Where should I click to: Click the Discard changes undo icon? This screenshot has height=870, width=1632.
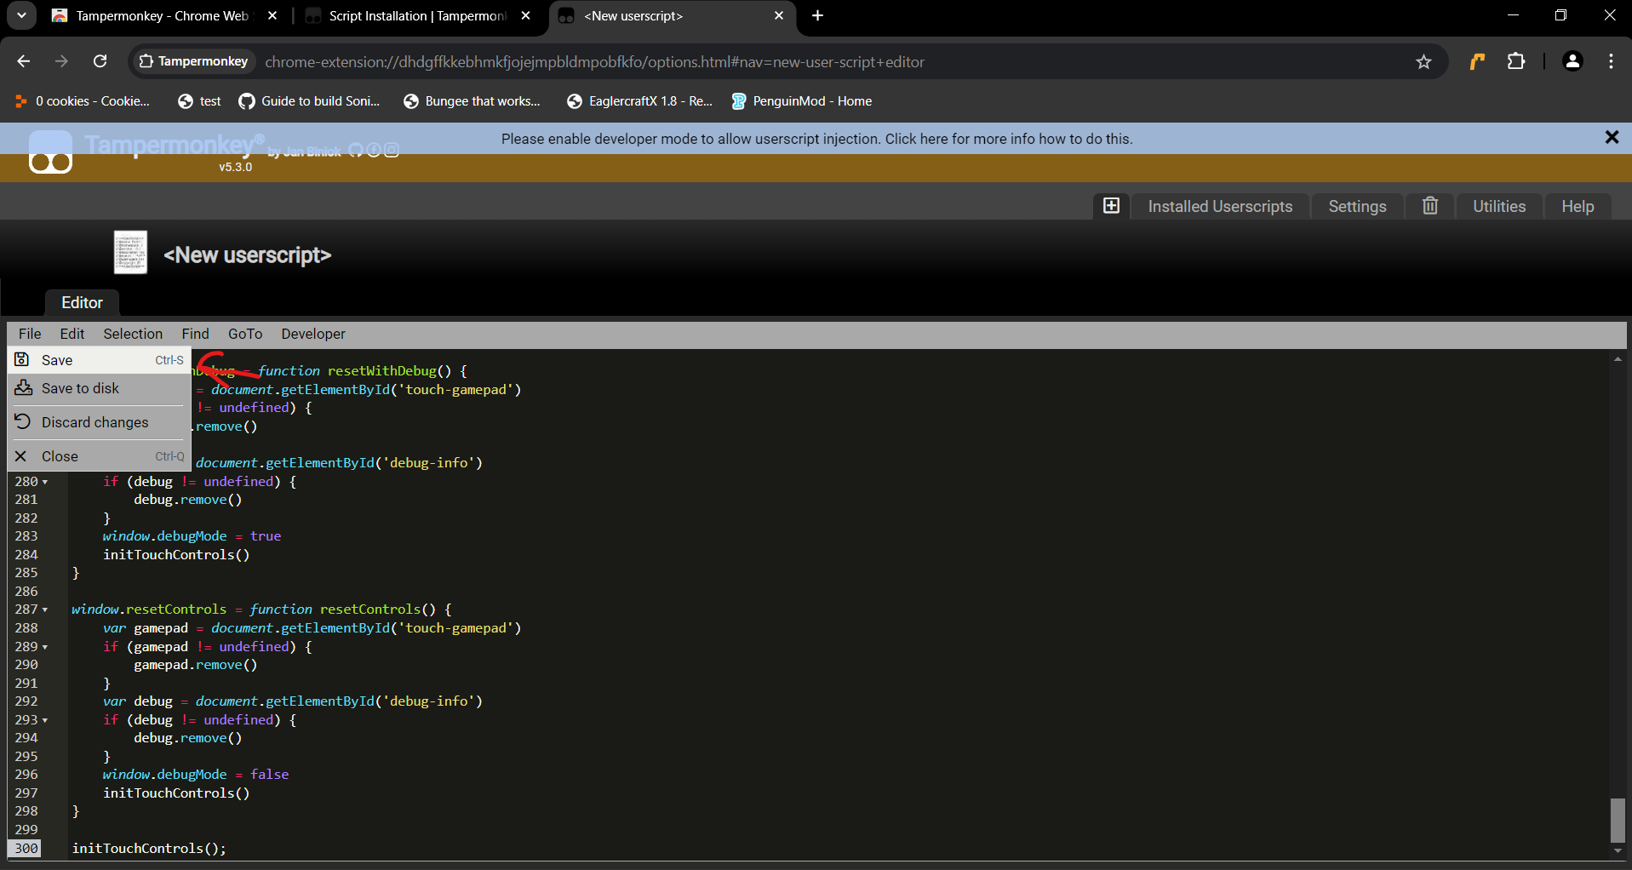point(22,421)
